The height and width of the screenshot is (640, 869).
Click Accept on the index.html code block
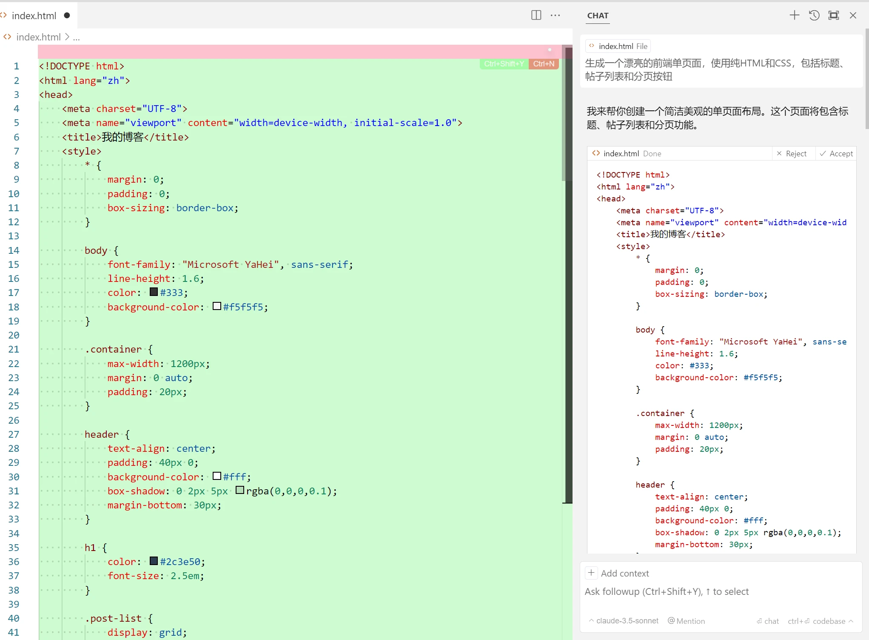pos(836,154)
